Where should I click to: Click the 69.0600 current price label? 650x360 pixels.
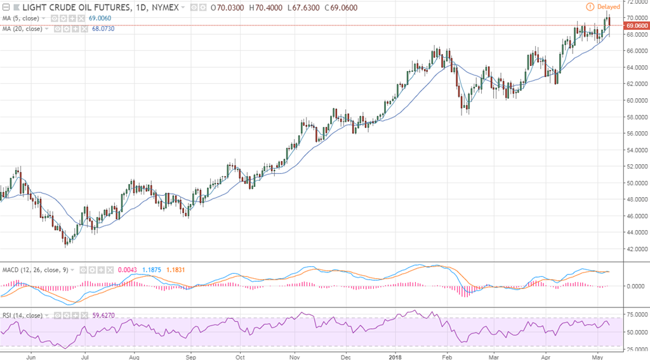[636, 26]
